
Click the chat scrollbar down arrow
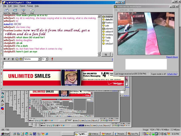(99, 55)
